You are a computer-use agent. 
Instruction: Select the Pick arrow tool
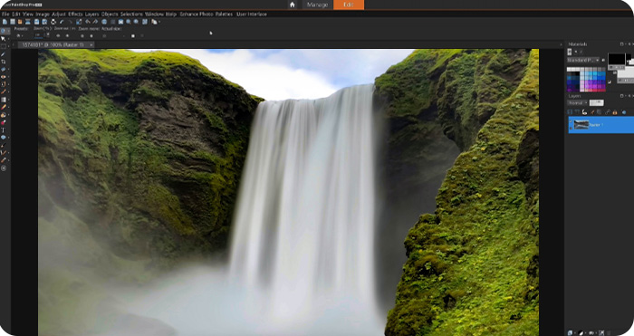4,39
